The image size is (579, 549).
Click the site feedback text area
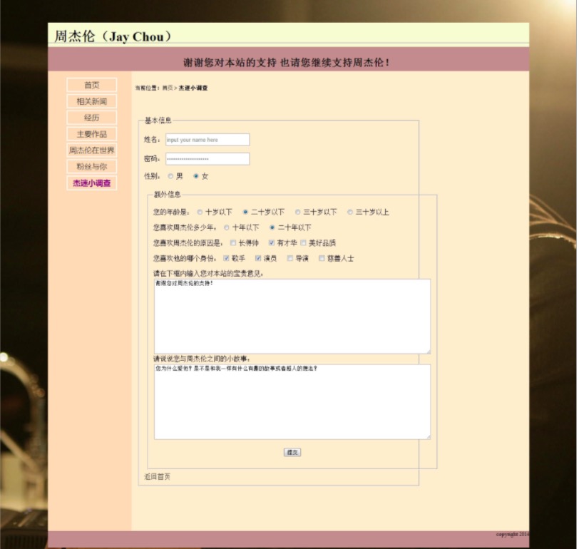(292, 316)
